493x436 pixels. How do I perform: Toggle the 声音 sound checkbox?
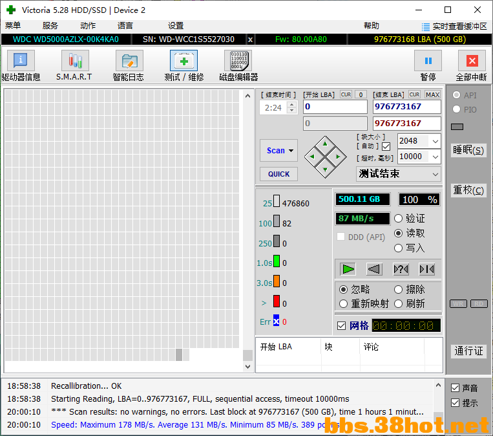click(x=455, y=388)
